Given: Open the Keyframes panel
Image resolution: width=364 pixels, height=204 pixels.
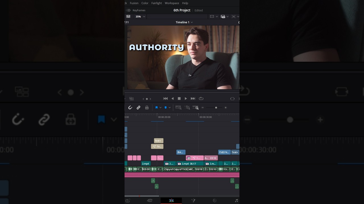Looking at the screenshot, I should point(136,10).
